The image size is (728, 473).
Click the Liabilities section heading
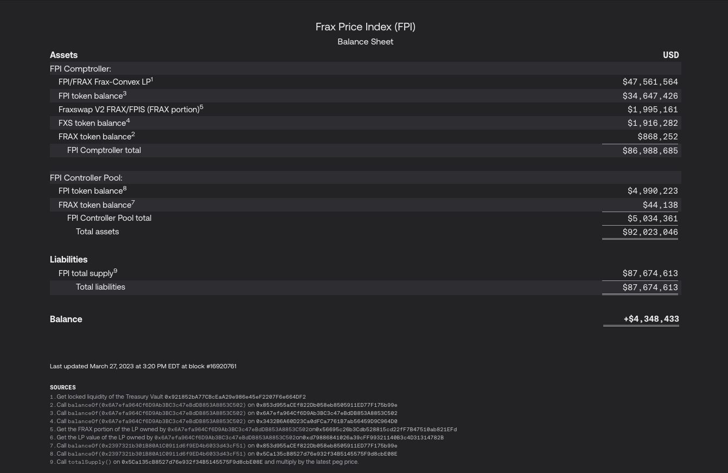[x=68, y=259]
